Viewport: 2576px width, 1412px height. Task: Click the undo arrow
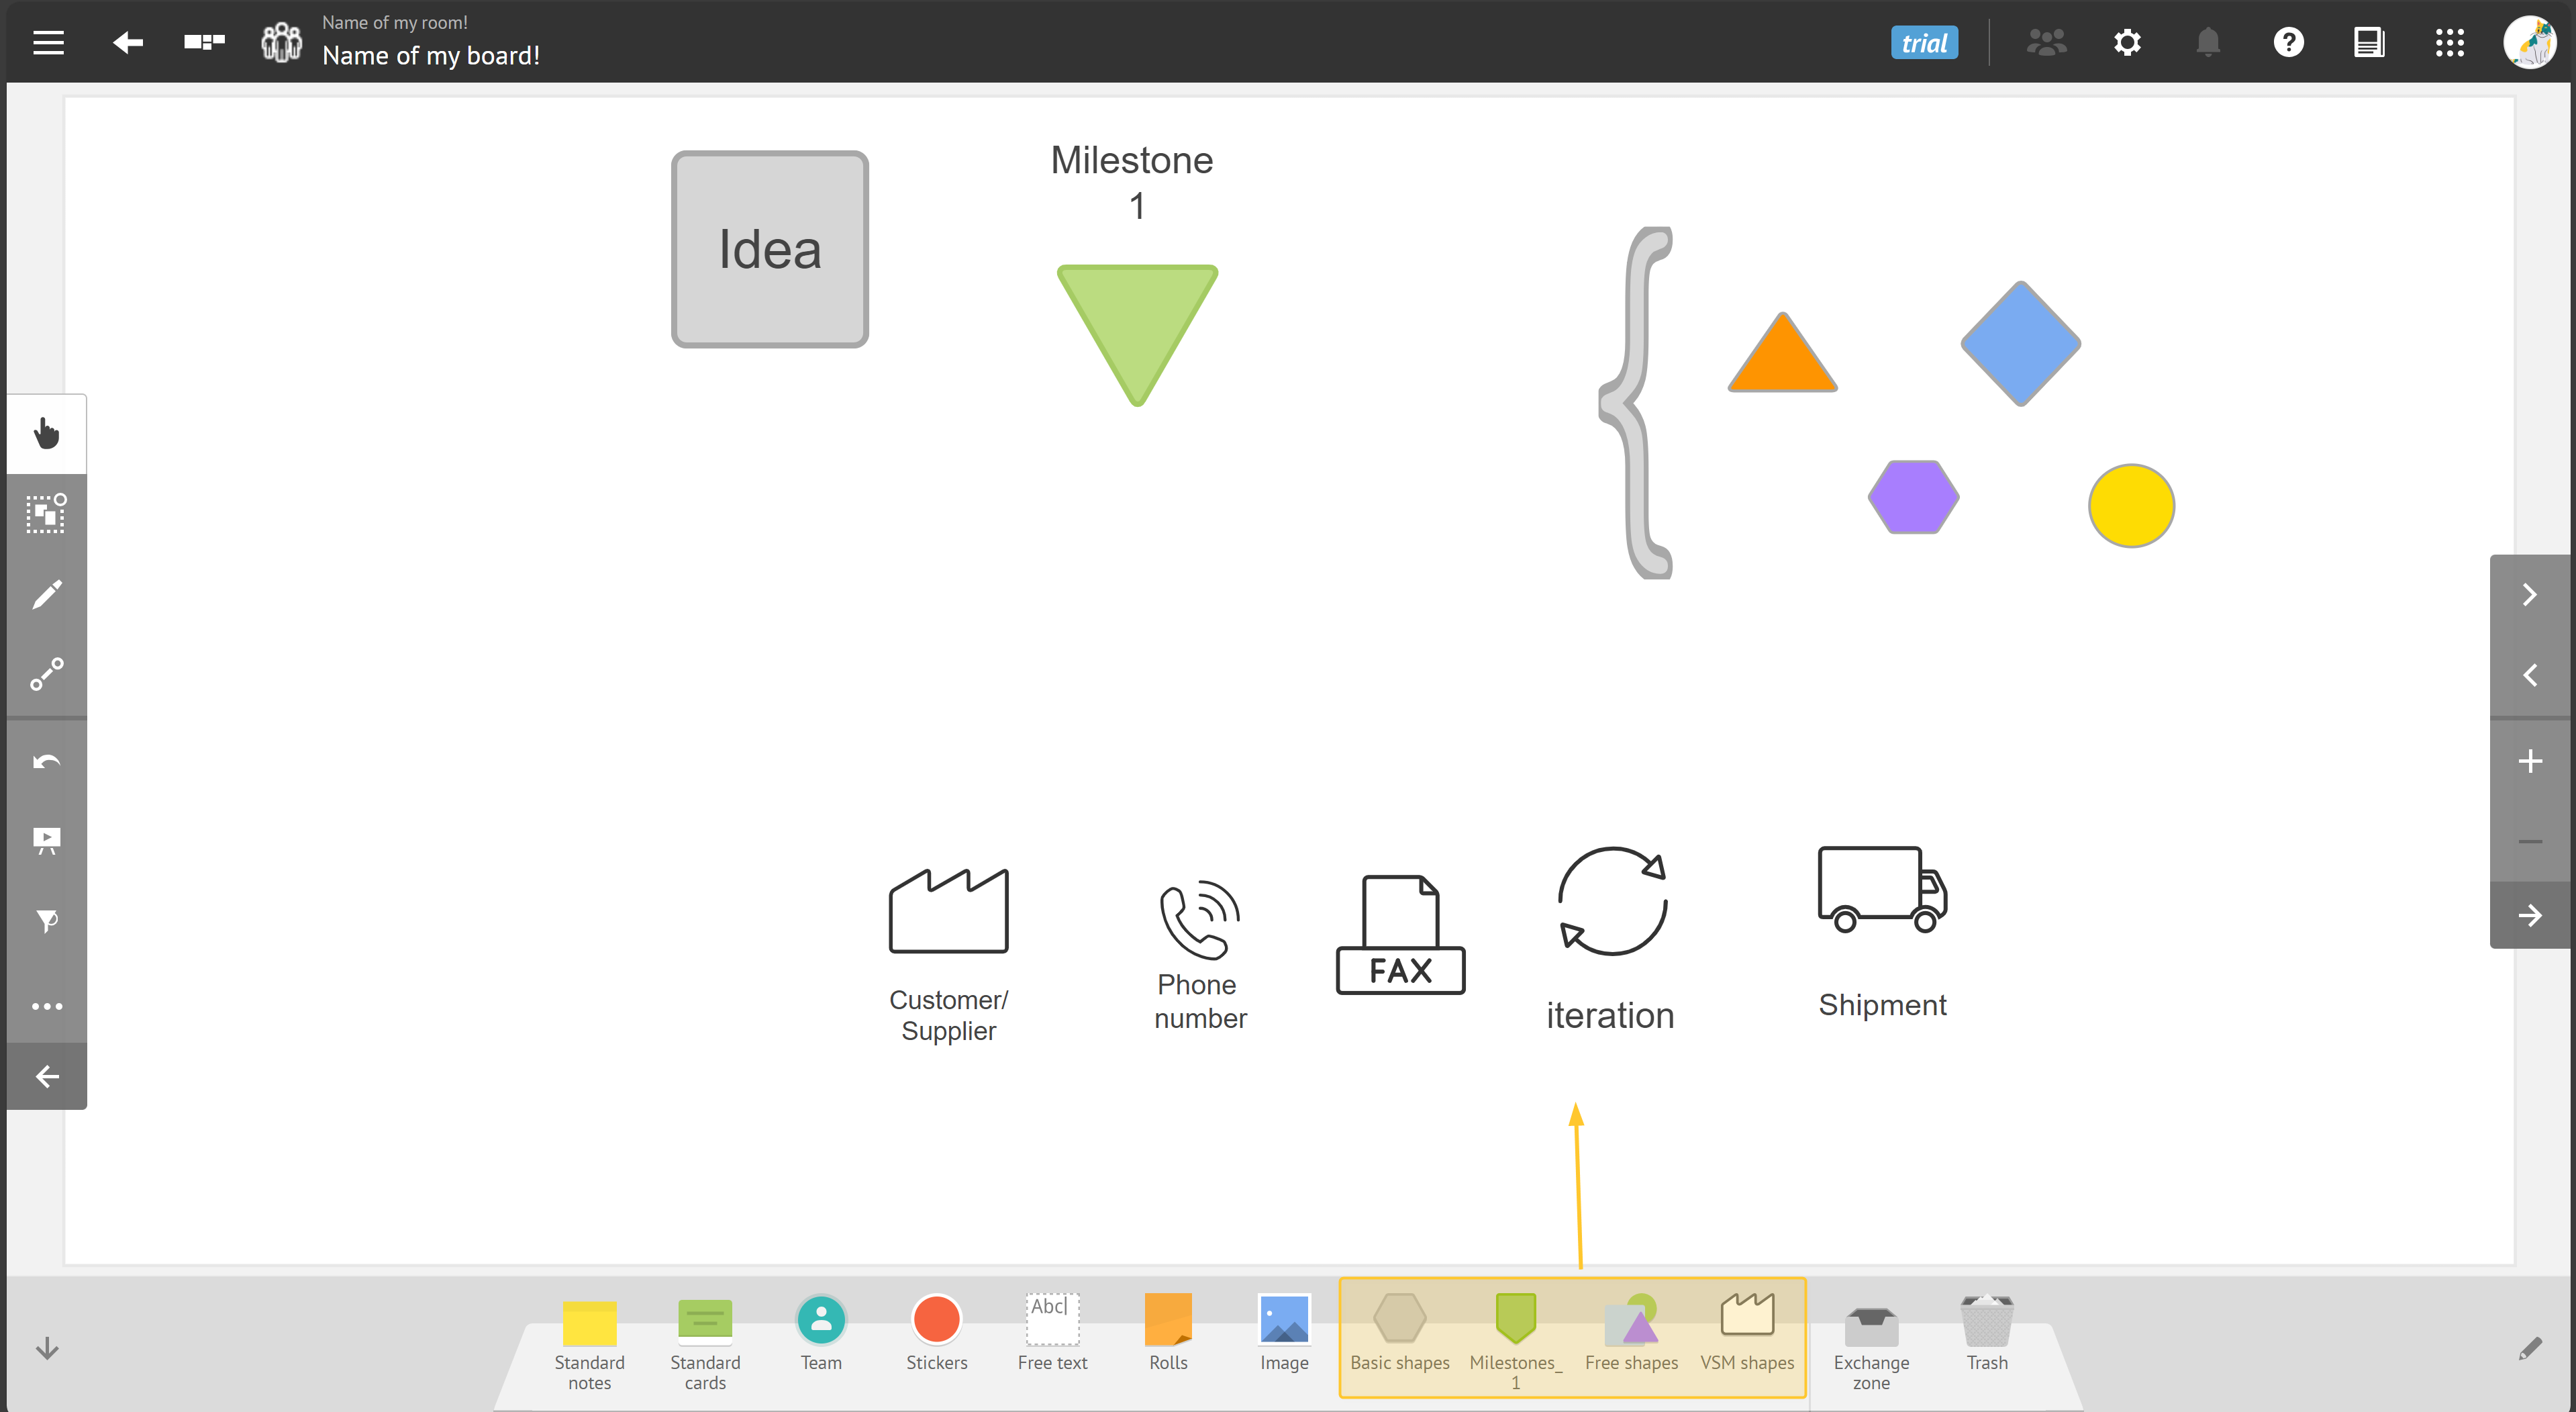point(46,761)
